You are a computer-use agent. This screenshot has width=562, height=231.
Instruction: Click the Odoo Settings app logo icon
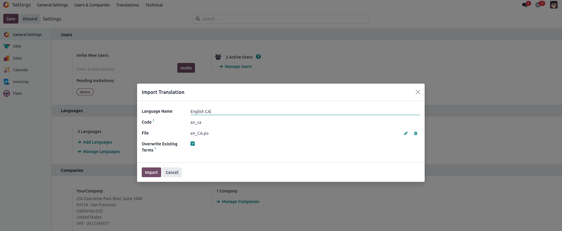pos(6,5)
